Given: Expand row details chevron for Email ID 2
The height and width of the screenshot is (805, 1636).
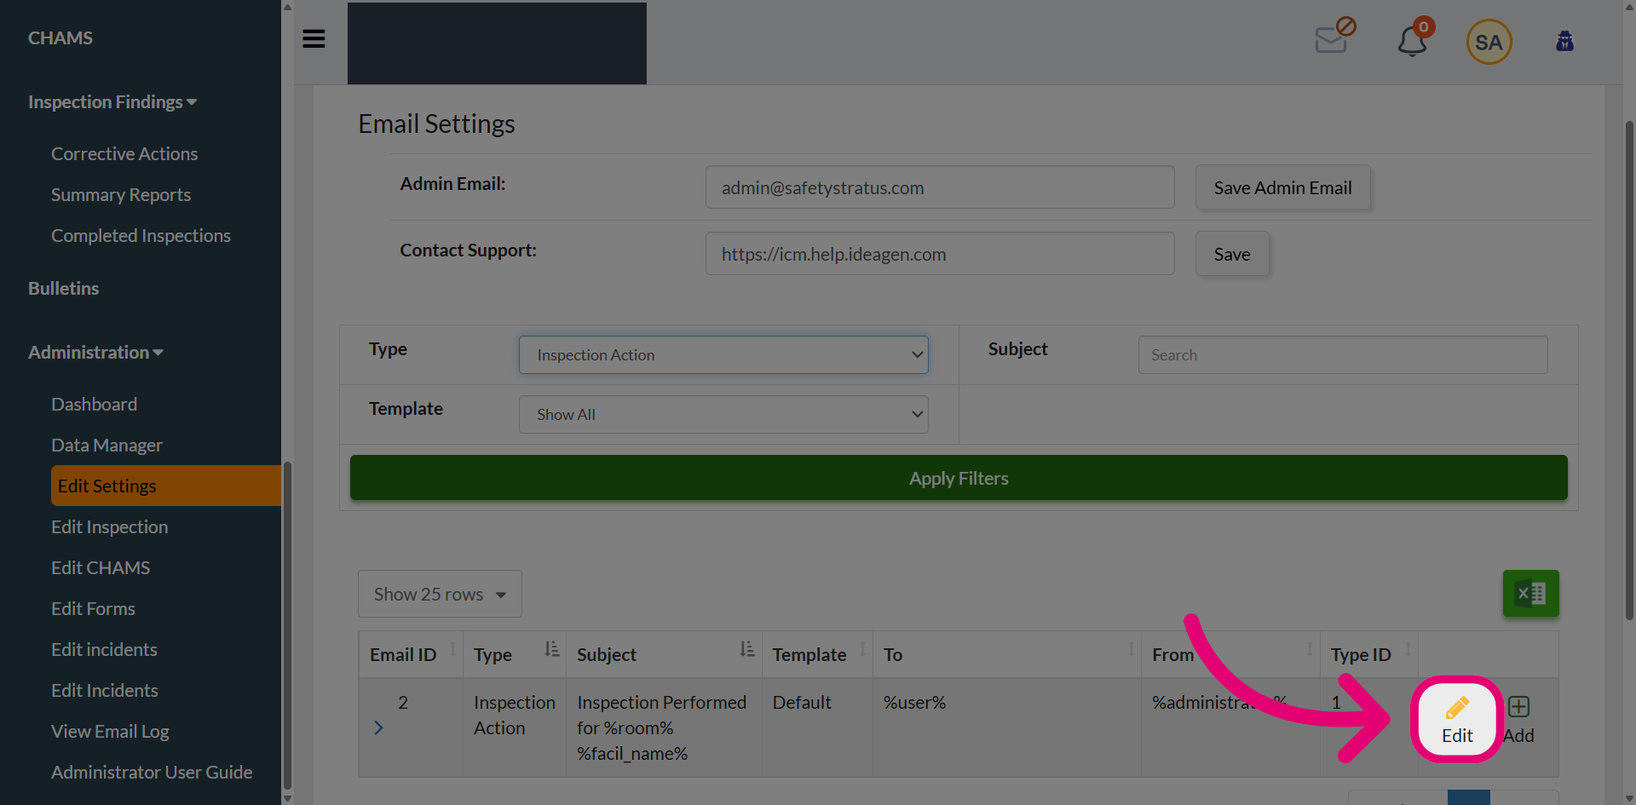Looking at the screenshot, I should pos(378,727).
